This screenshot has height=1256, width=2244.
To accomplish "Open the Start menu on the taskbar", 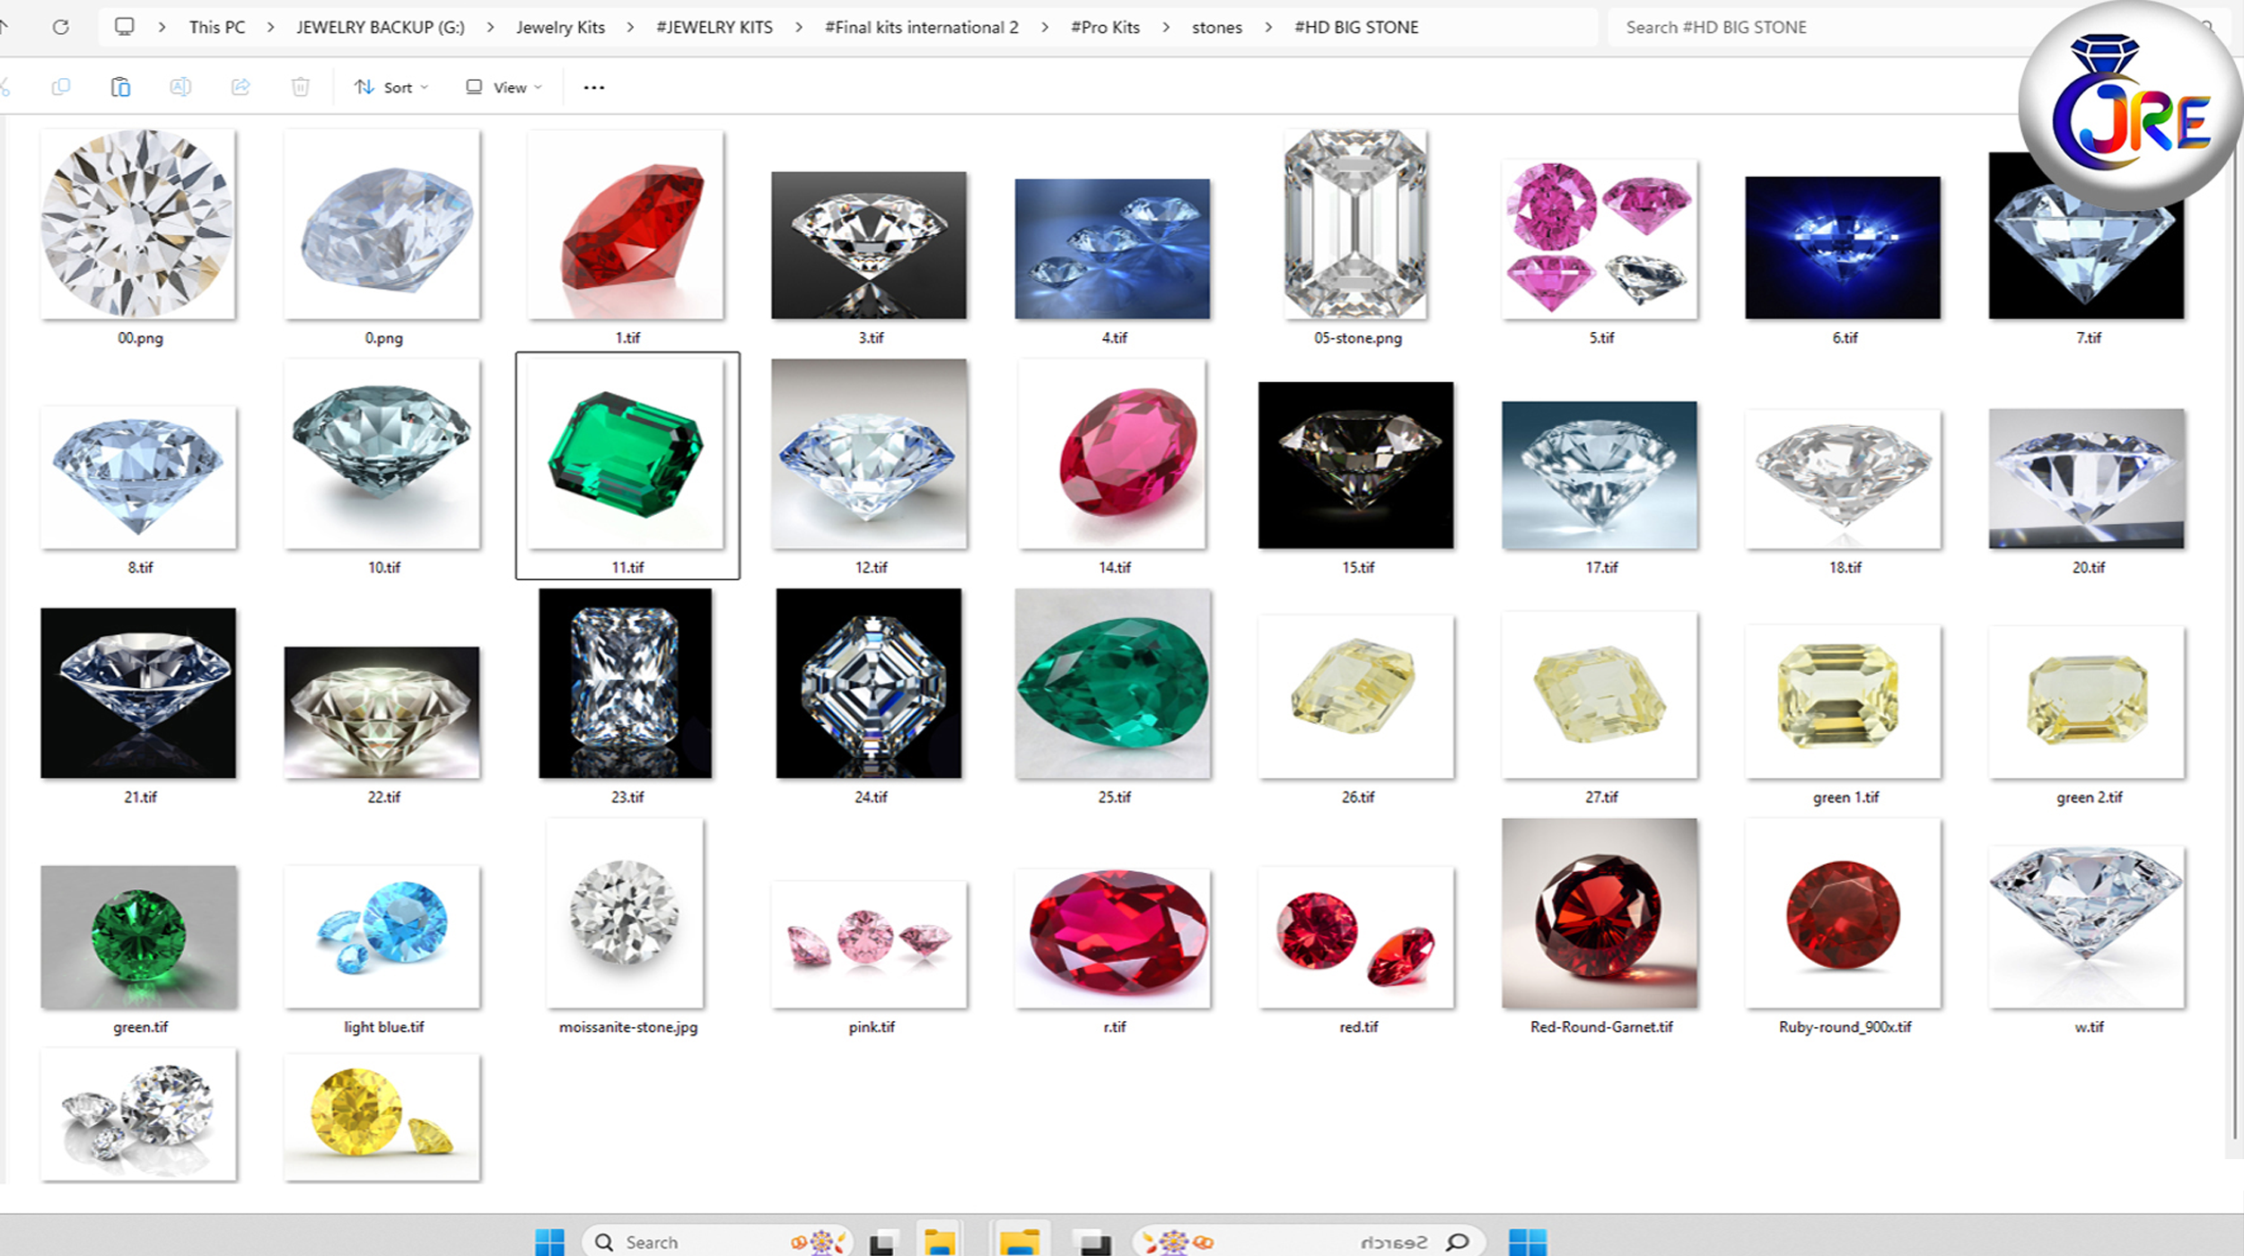I will click(548, 1241).
